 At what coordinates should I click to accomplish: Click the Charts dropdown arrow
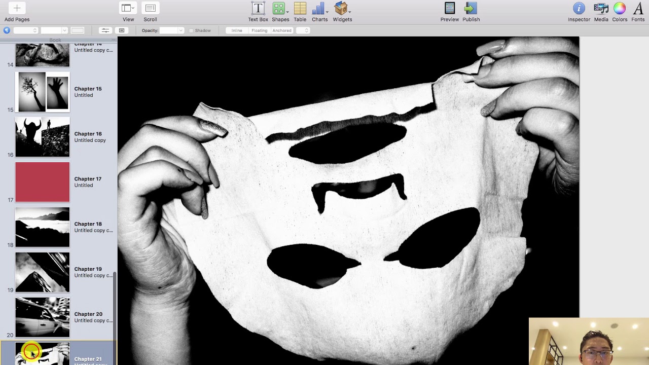[327, 11]
